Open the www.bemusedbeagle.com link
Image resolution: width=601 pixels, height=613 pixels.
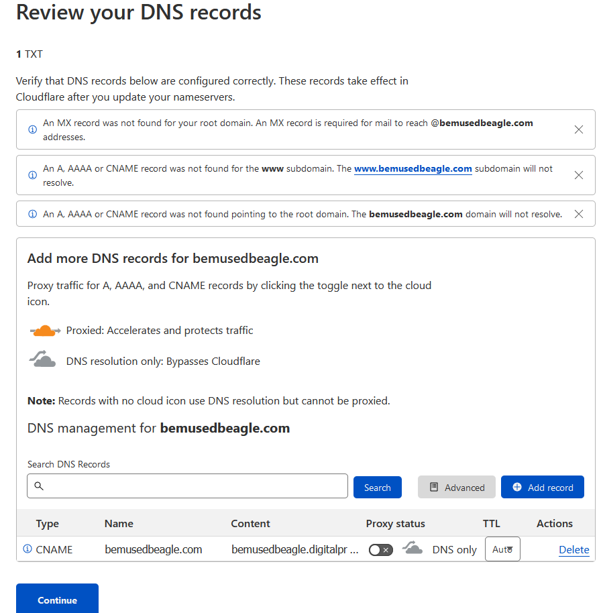click(413, 168)
